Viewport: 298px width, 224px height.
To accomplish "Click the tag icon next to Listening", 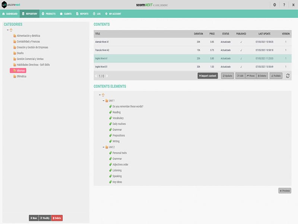I will click(x=110, y=170).
